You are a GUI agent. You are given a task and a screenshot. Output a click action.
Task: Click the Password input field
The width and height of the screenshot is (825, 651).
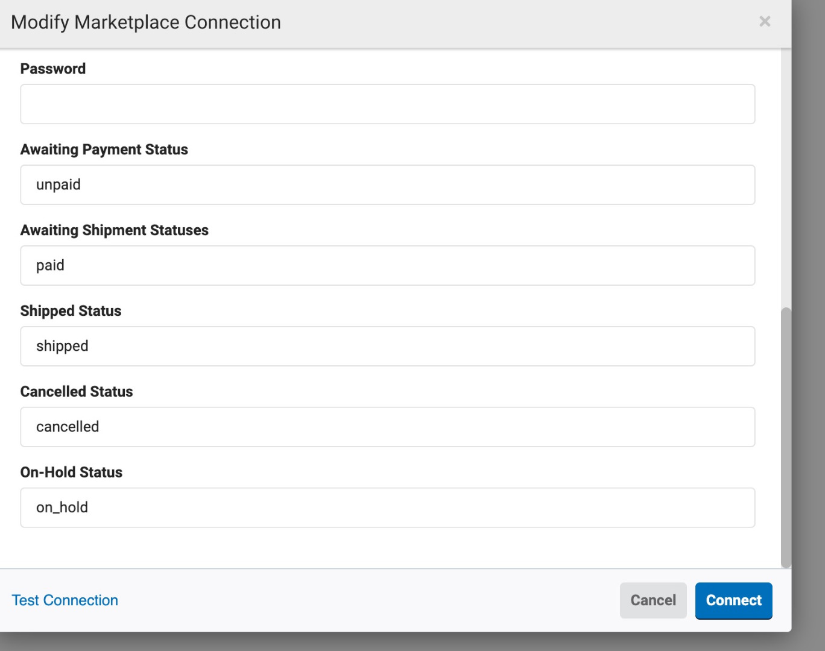coord(387,104)
